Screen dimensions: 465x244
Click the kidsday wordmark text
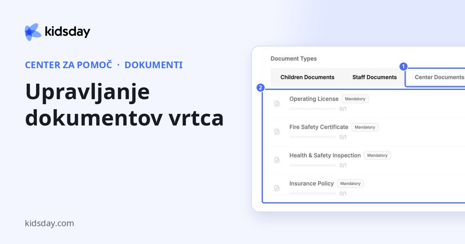pos(68,32)
